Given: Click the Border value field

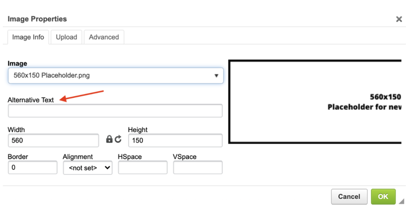Looking at the screenshot, I should point(33,168).
